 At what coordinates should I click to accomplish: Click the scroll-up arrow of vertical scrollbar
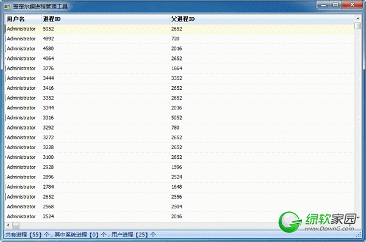(x=358, y=18)
